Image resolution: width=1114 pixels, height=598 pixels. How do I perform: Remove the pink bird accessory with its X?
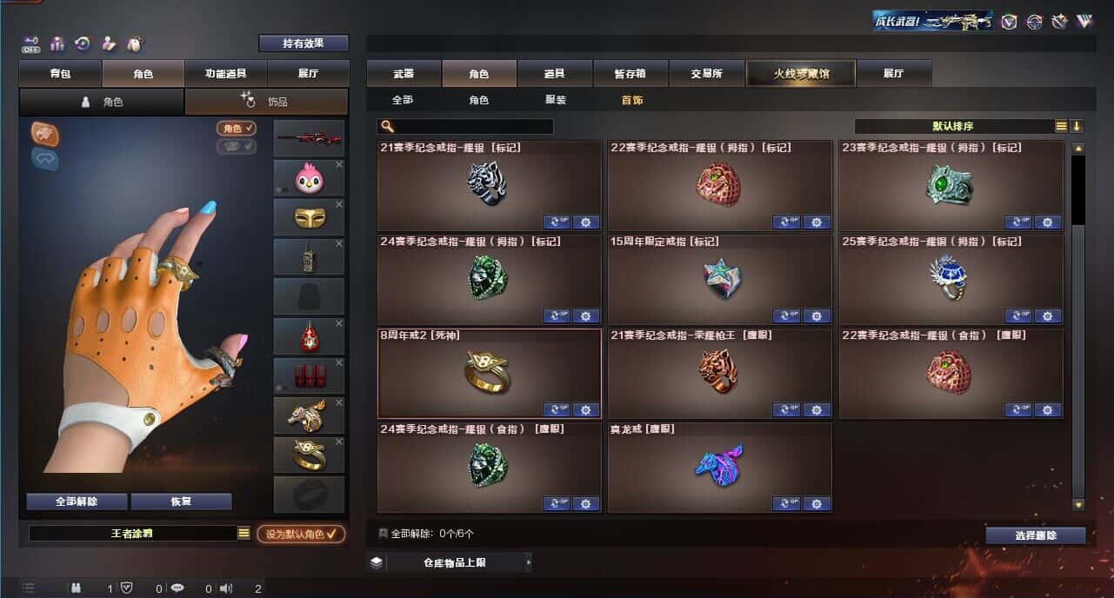tap(339, 164)
